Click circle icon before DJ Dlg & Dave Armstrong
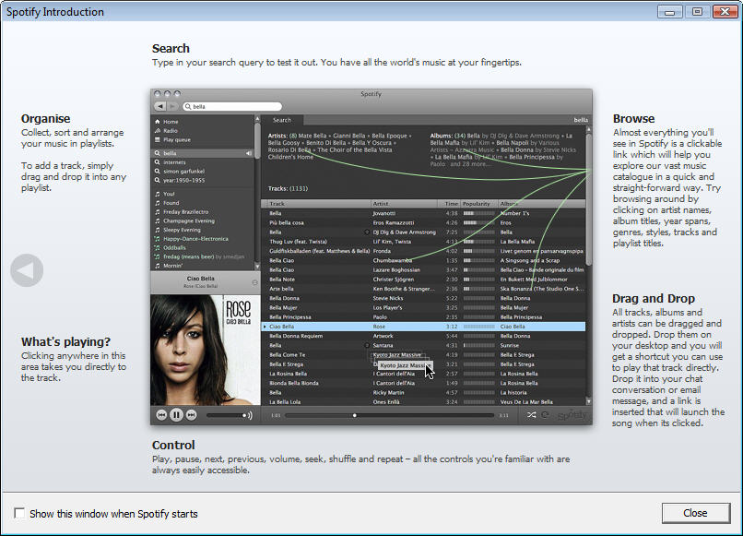Viewport: 743px width, 536px height. [x=367, y=232]
